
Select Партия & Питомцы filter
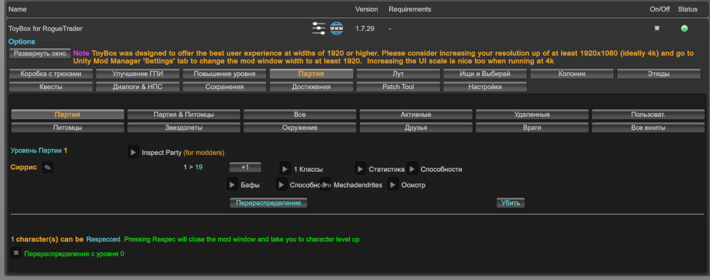coord(184,114)
